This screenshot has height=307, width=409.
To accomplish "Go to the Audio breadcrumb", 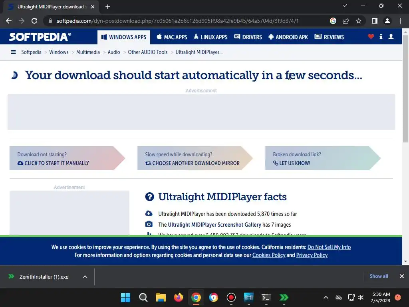I will (114, 52).
